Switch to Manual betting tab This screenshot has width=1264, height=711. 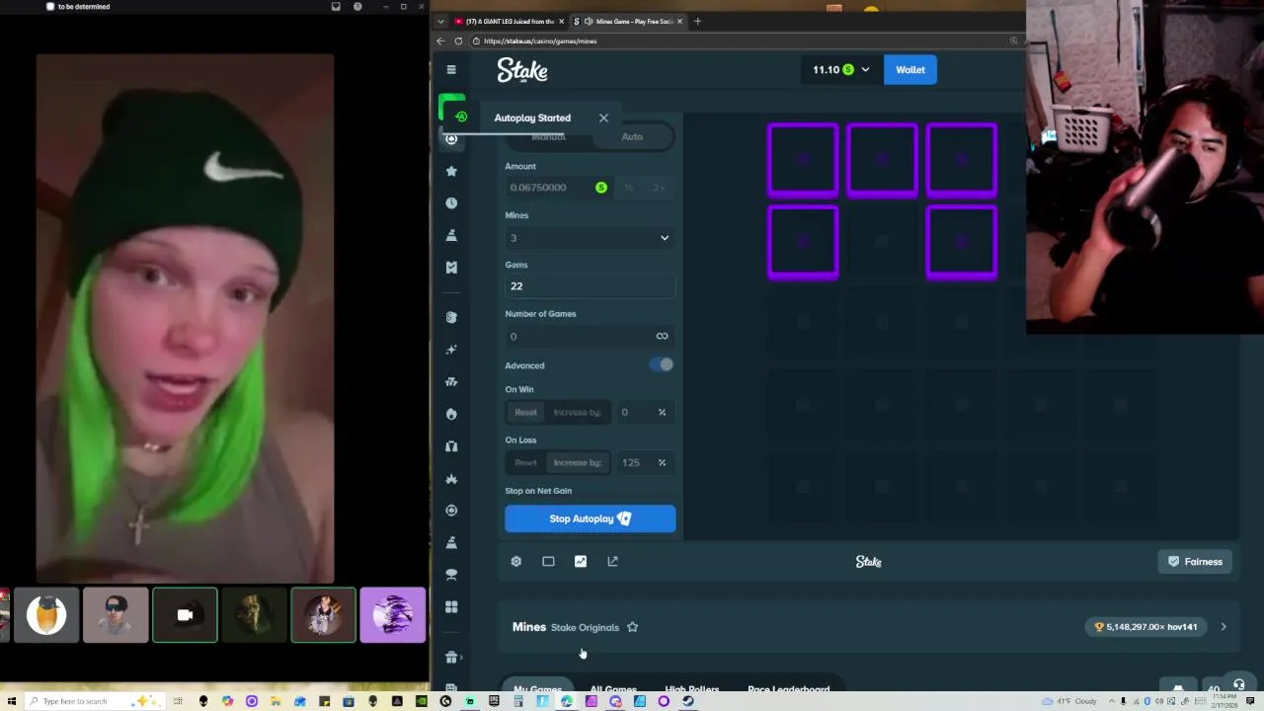coord(548,136)
